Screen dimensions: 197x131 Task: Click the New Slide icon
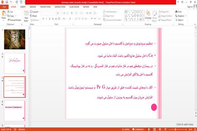point(26,13)
